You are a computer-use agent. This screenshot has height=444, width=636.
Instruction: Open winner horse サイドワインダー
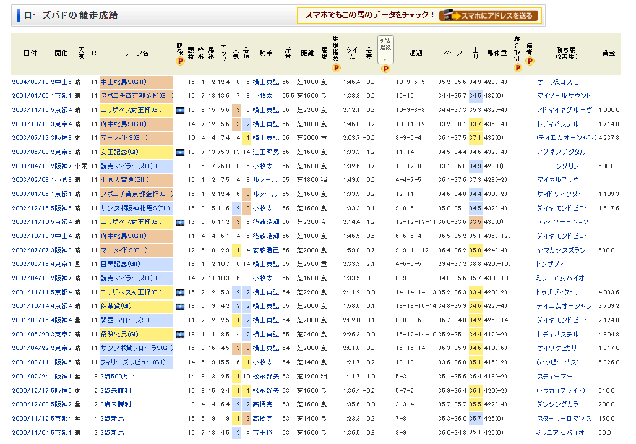click(x=561, y=194)
